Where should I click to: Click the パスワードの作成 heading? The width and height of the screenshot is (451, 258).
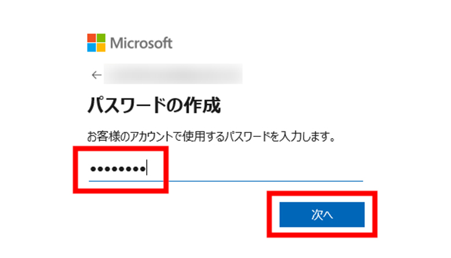(x=154, y=105)
